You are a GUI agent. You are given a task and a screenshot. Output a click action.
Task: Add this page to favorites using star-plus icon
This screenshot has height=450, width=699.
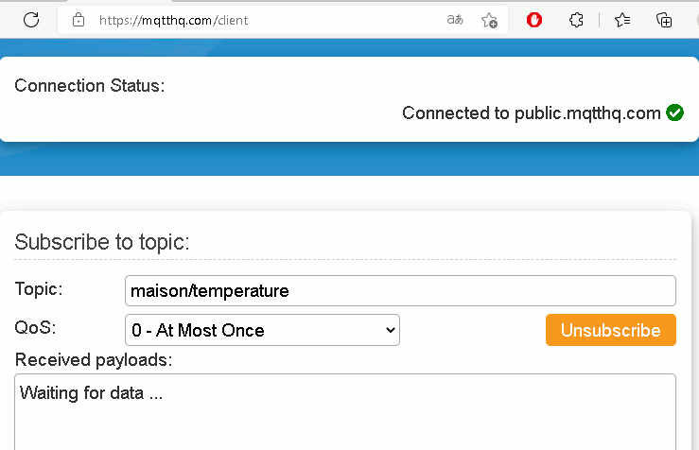click(489, 20)
